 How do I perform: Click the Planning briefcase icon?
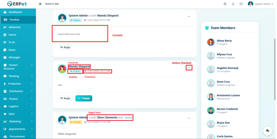[x=5, y=76]
